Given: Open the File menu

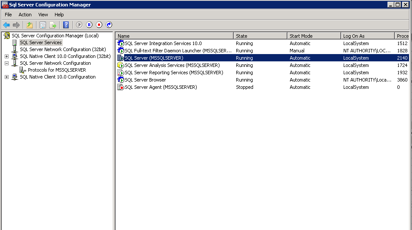Looking at the screenshot, I should tap(8, 15).
